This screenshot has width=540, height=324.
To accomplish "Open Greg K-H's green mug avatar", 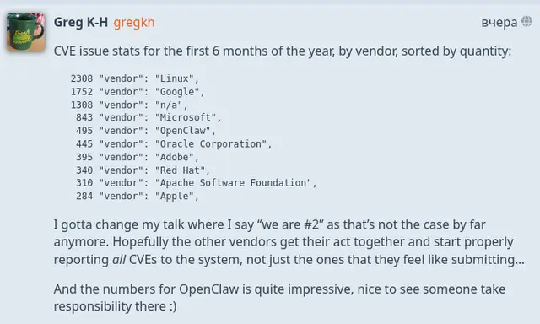I will 26,32.
